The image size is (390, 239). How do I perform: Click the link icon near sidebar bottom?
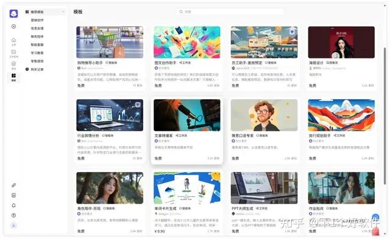(x=13, y=185)
